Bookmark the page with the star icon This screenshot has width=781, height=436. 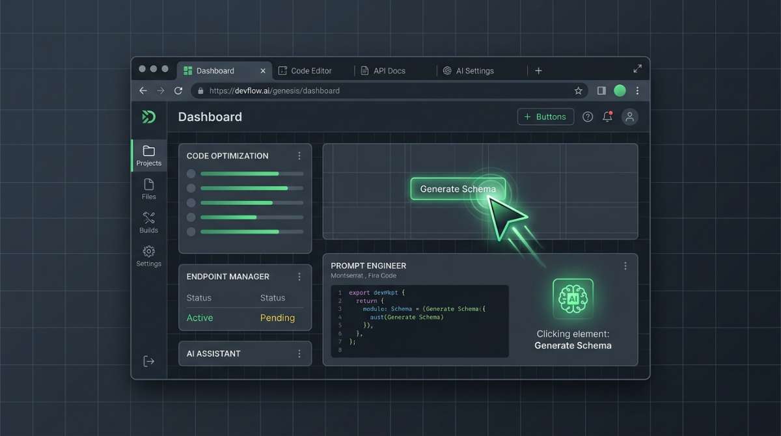[578, 91]
